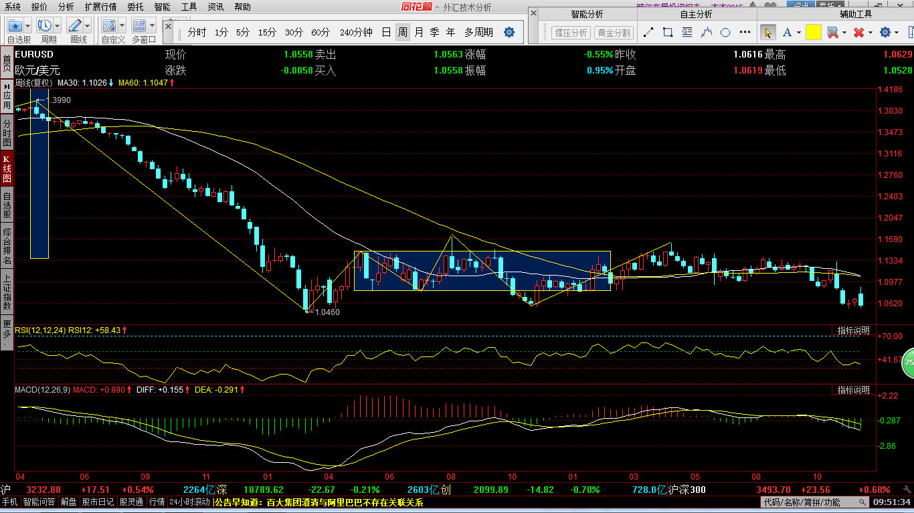Screen dimensions: 914x513
Task: Select the rectangle drawing tool
Action: tap(668, 32)
